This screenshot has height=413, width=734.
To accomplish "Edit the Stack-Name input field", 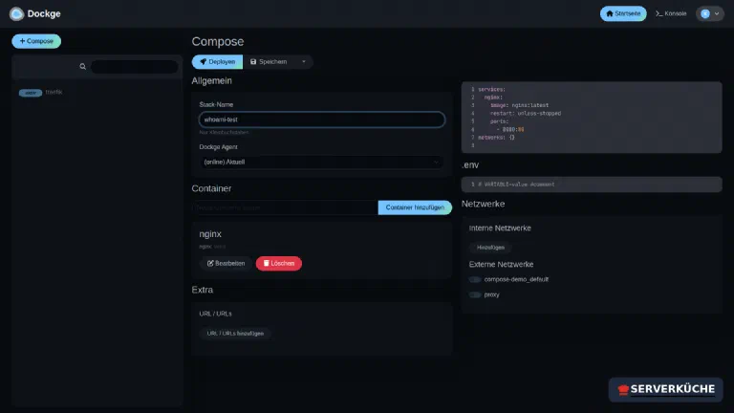I will (x=321, y=120).
